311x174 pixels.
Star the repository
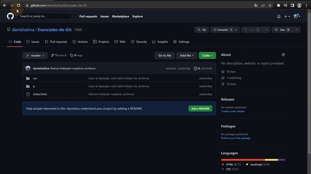coord(282,30)
